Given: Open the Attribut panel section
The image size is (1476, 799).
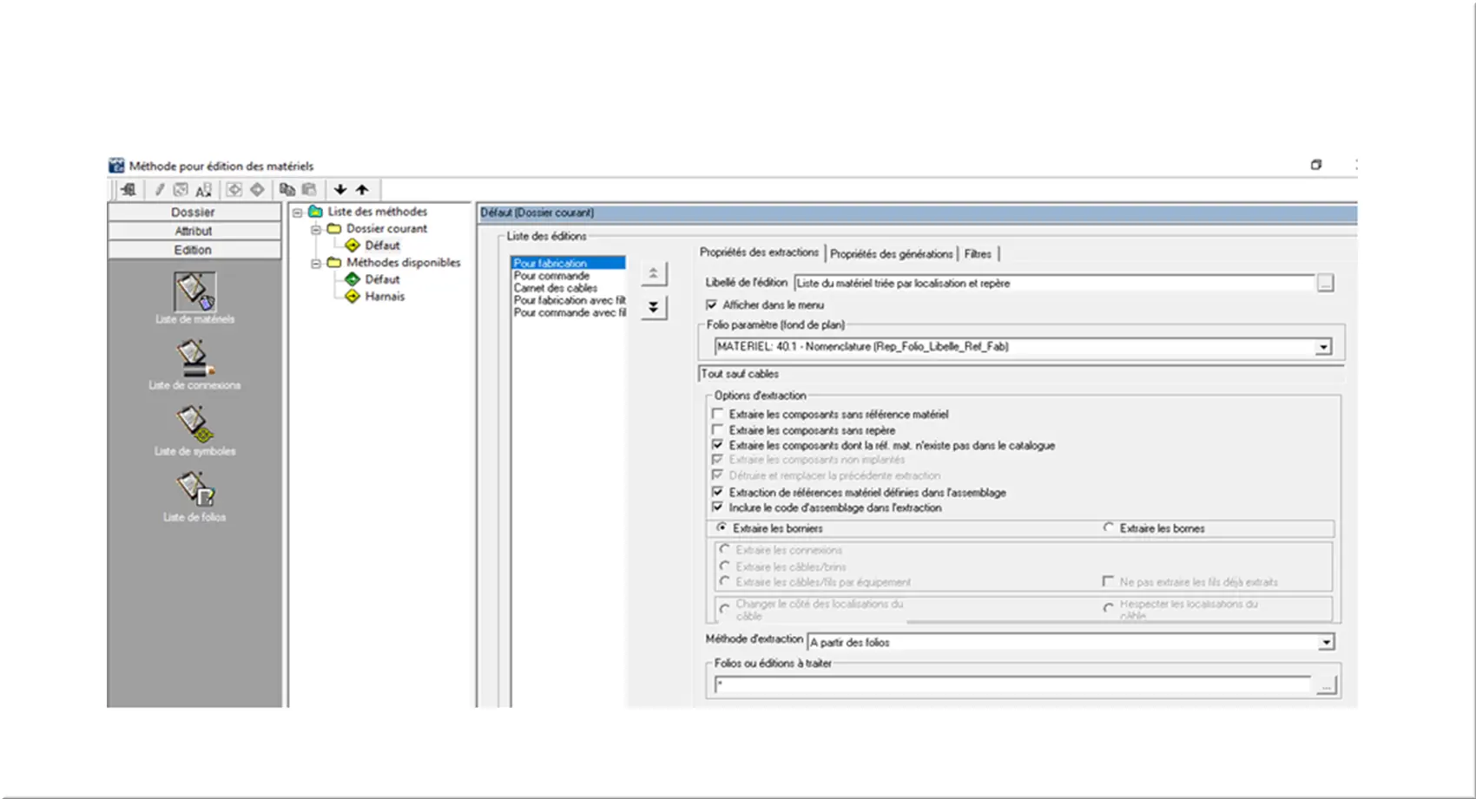Looking at the screenshot, I should click(x=194, y=232).
